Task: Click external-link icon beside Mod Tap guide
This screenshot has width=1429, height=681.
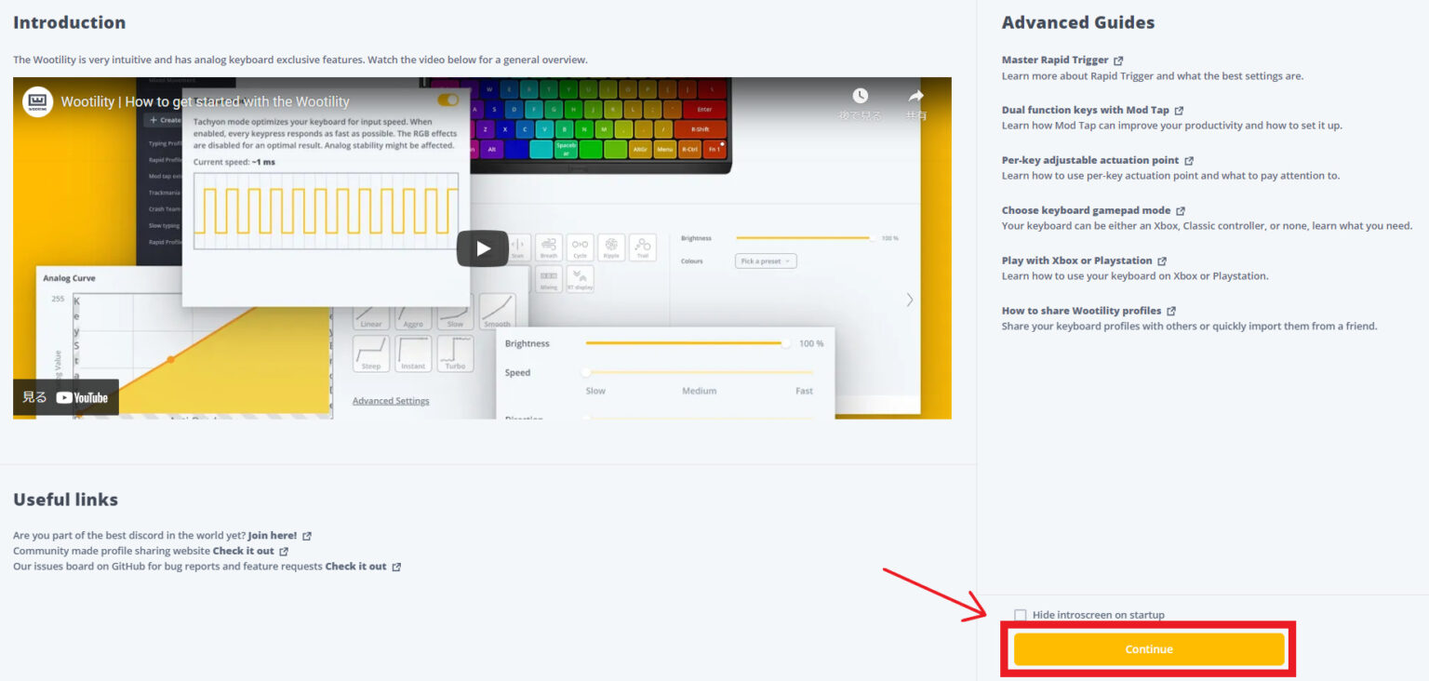Action: pyautogui.click(x=1179, y=111)
